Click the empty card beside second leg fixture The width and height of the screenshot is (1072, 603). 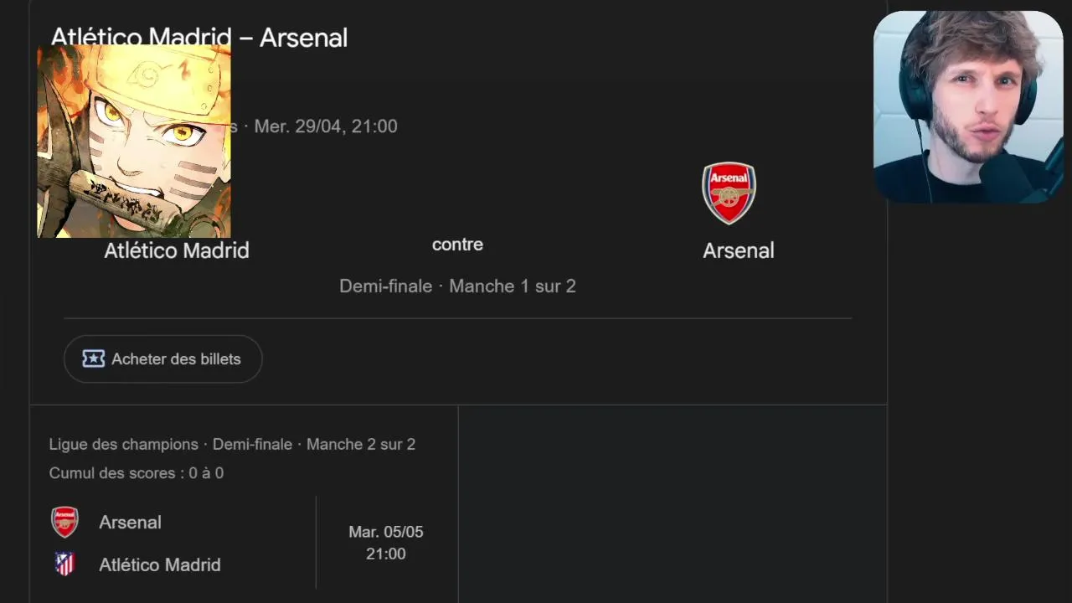pos(670,502)
